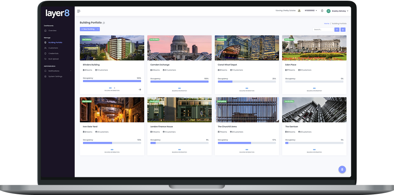This screenshot has height=195, width=394.
Task: Click the filter icon beside search
Action: pos(337,29)
